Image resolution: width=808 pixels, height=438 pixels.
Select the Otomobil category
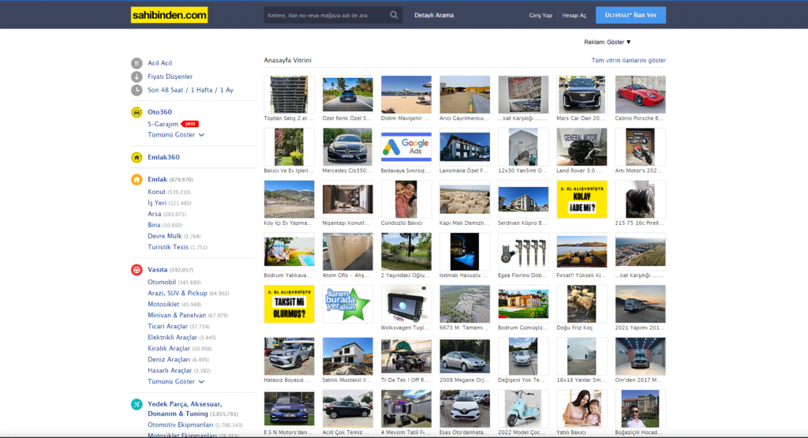[x=162, y=282]
